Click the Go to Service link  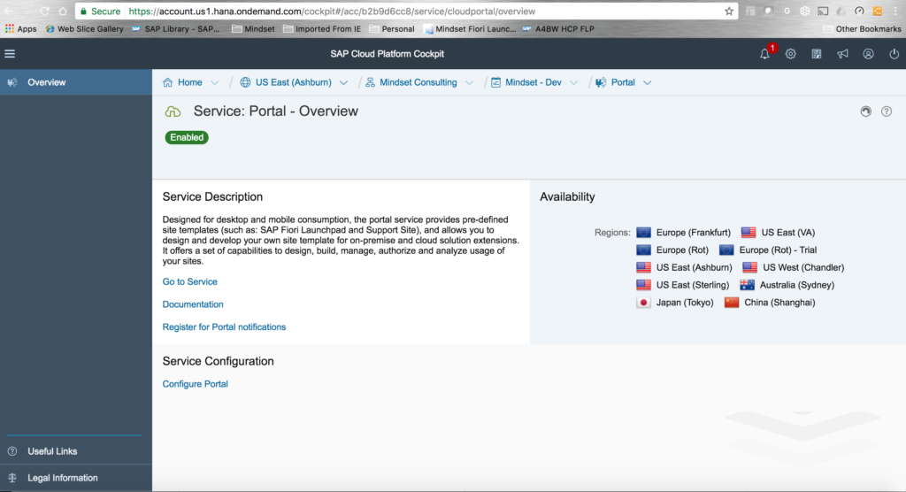coord(189,281)
